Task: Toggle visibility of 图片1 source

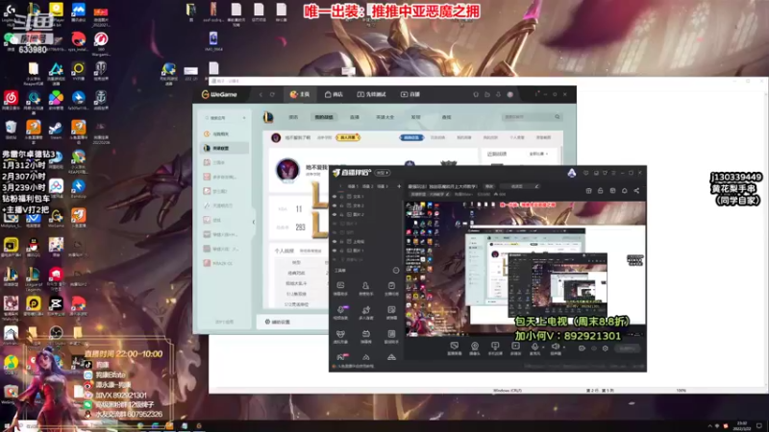Action: point(335,251)
